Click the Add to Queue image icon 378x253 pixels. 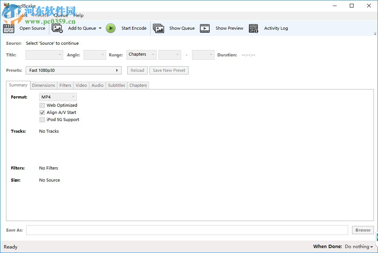57,29
